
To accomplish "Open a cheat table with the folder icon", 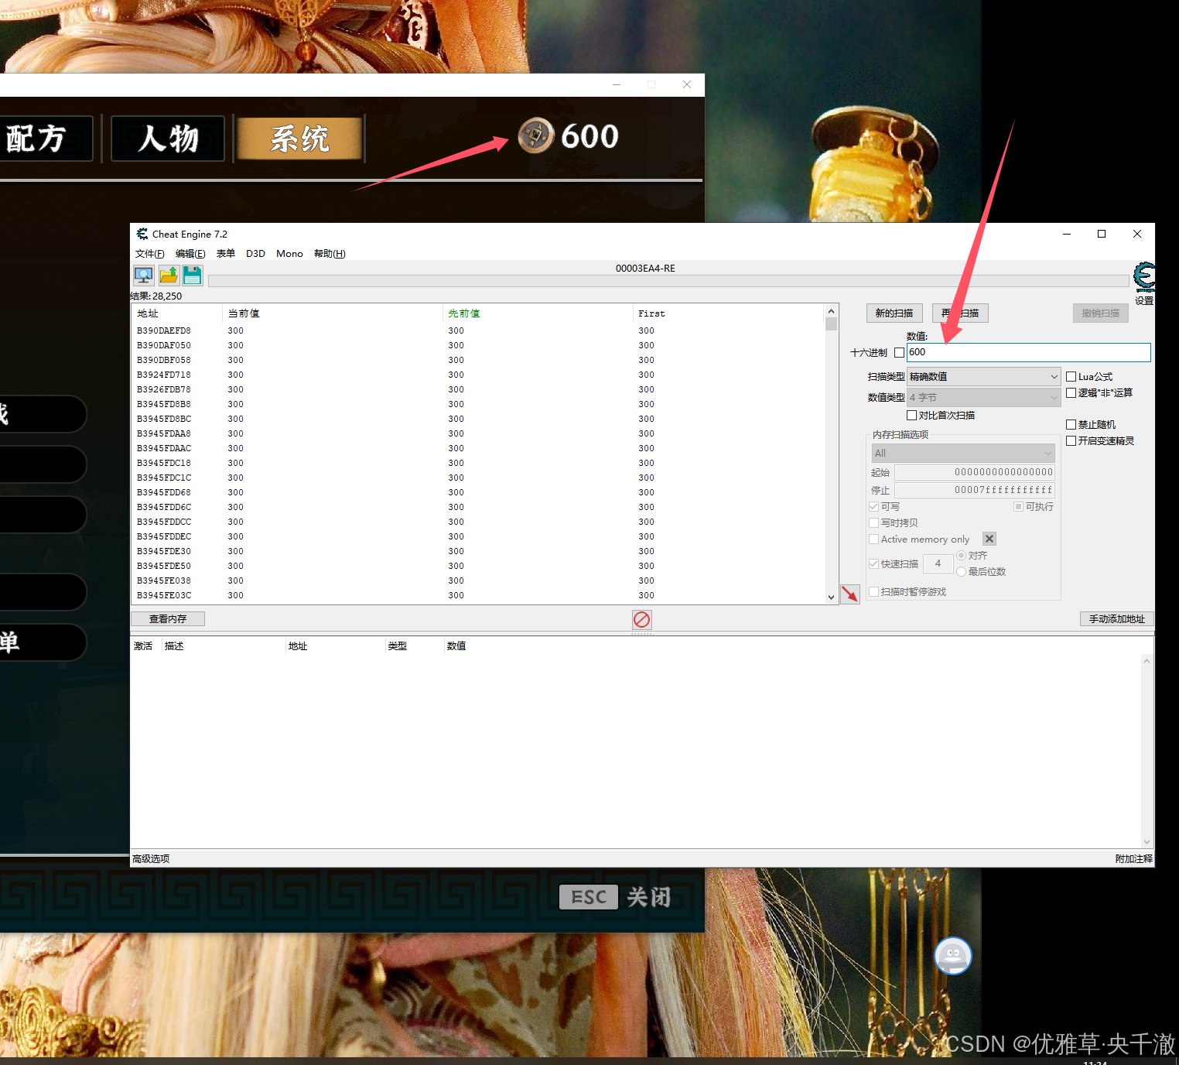I will [169, 276].
